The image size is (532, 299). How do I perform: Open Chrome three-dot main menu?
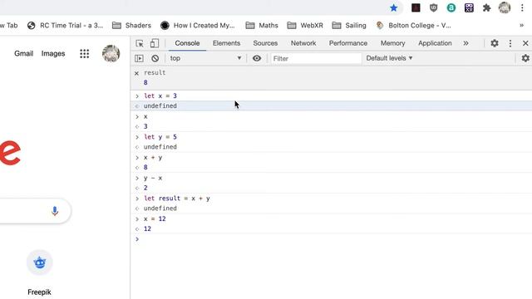point(523,7)
